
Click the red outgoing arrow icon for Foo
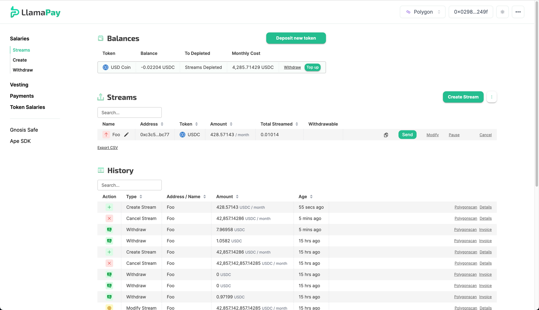coord(106,135)
